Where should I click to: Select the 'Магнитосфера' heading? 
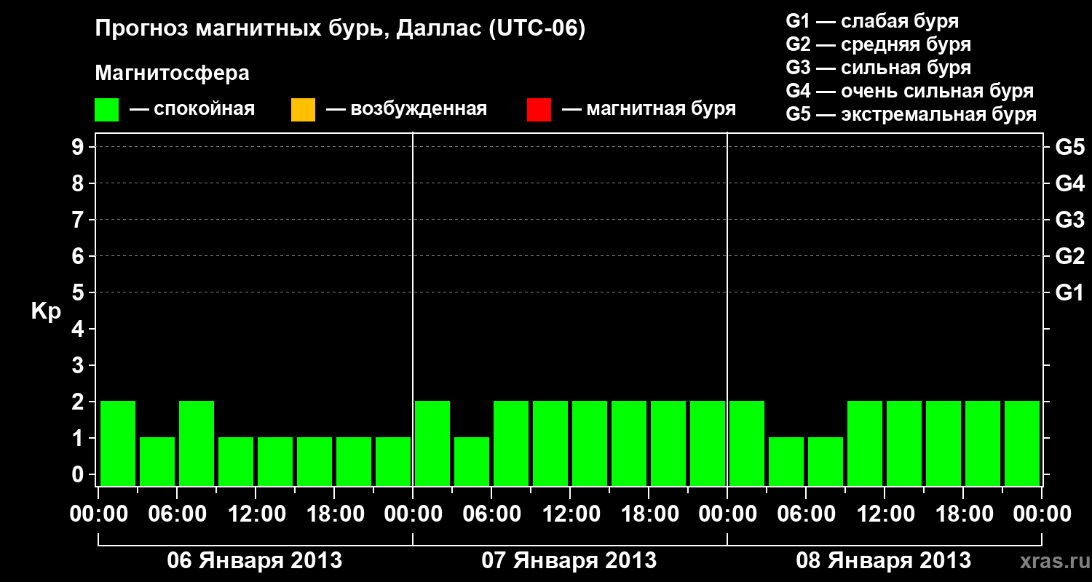(x=173, y=73)
